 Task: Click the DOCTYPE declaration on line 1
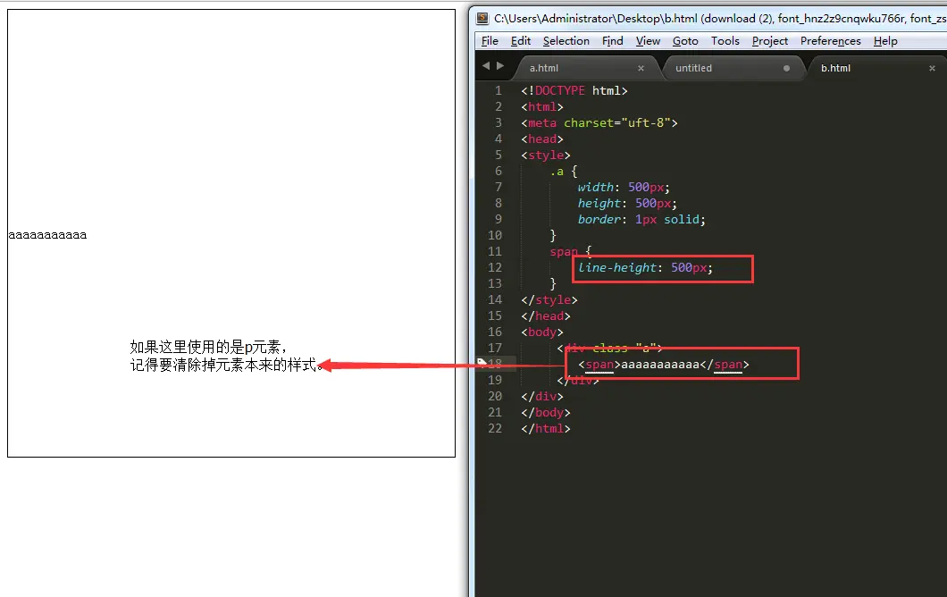coord(574,90)
